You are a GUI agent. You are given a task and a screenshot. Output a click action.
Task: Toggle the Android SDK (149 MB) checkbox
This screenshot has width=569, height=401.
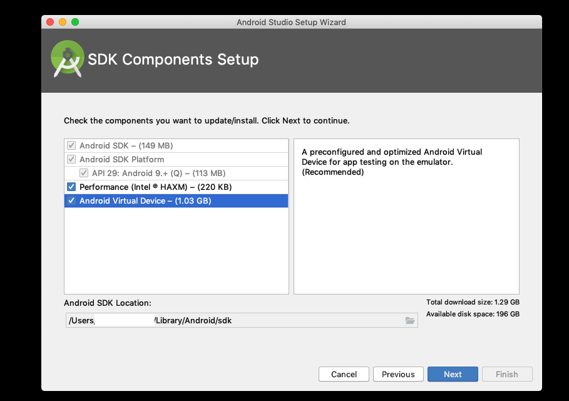[x=71, y=145]
